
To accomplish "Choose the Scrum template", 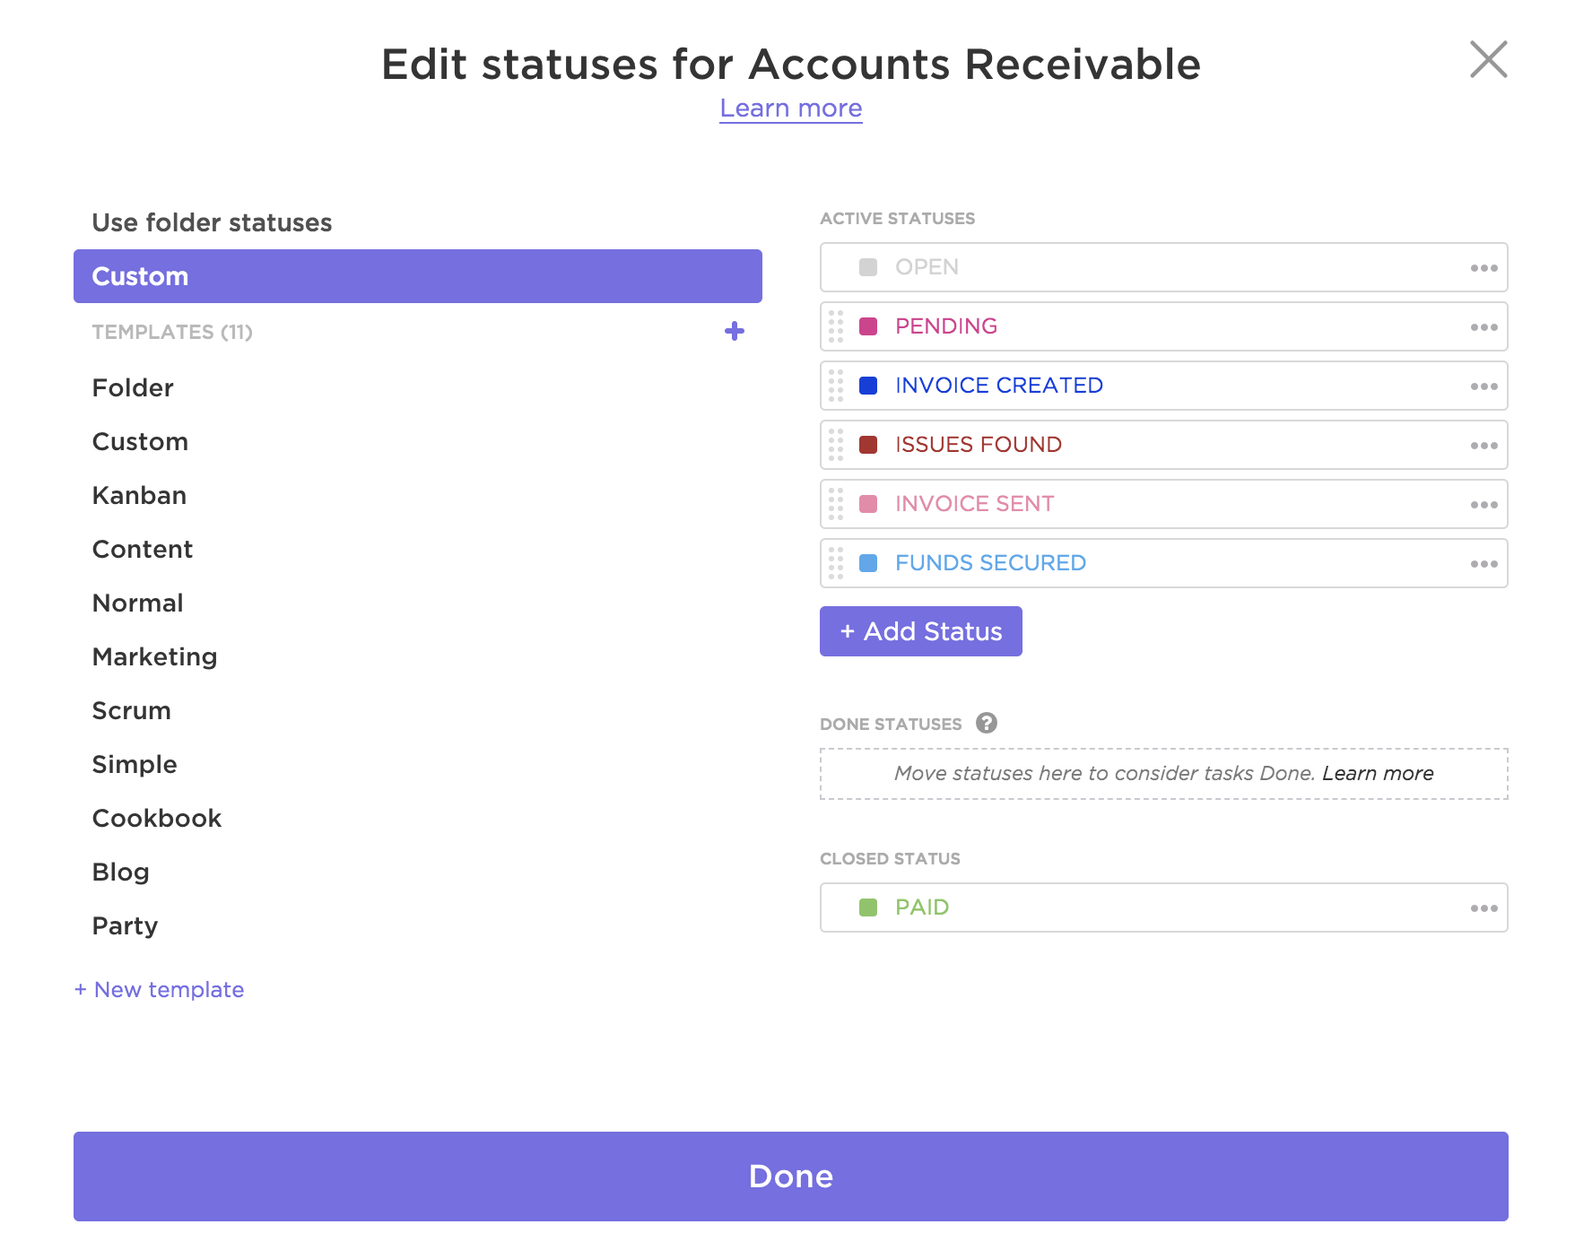I will (x=131, y=710).
